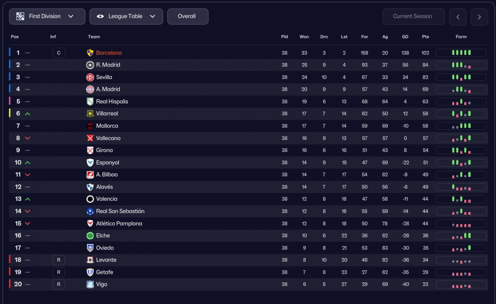The image size is (496, 304).
Task: Open the R. Madrid team link
Action: (108, 65)
